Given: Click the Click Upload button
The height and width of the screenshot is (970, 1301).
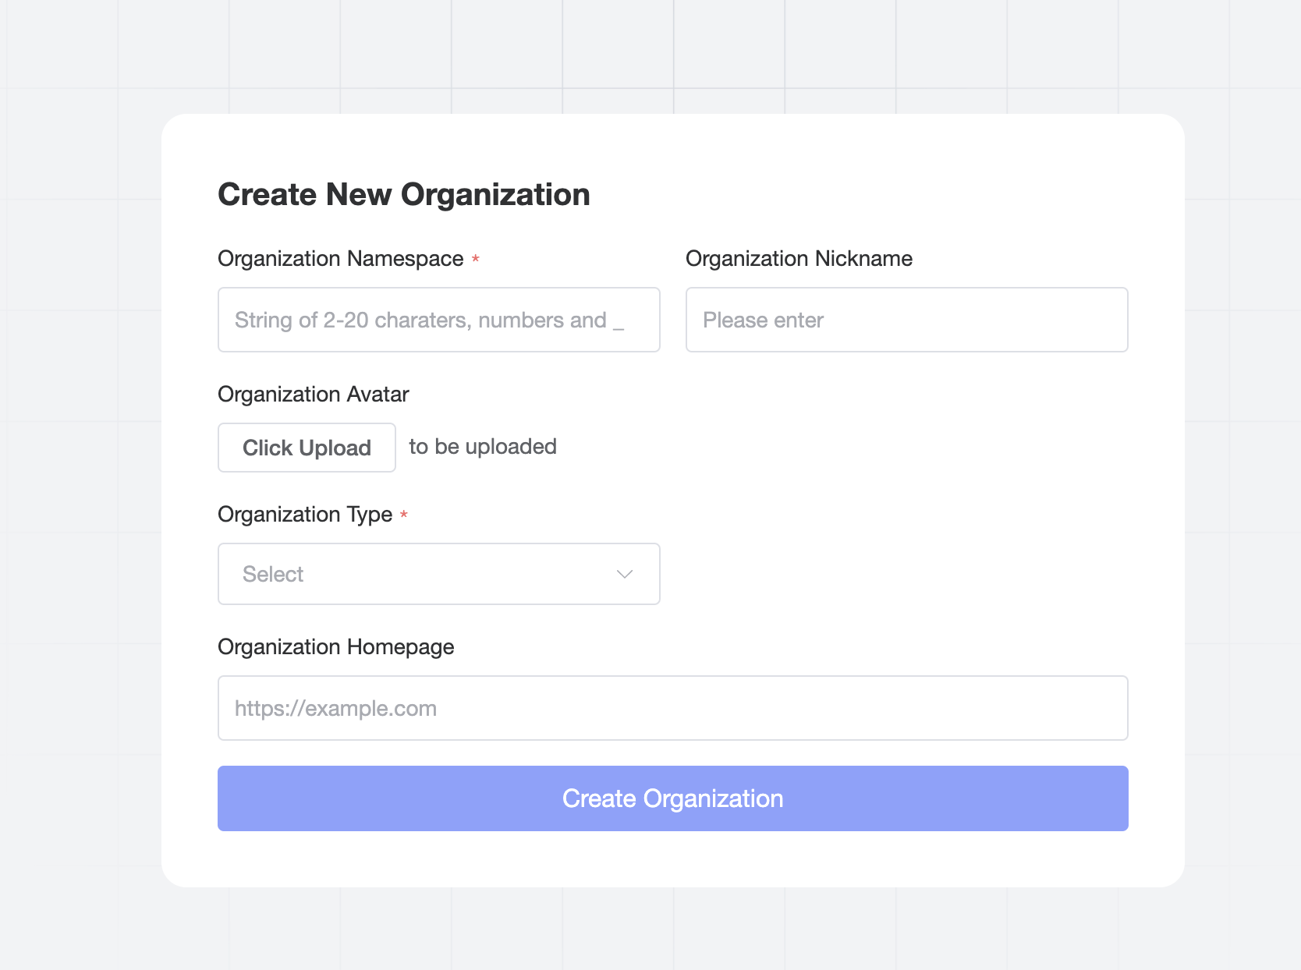Looking at the screenshot, I should click(307, 448).
